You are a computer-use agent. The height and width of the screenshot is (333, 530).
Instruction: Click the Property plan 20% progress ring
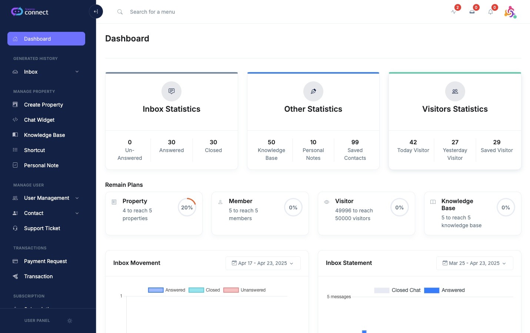[x=187, y=207]
